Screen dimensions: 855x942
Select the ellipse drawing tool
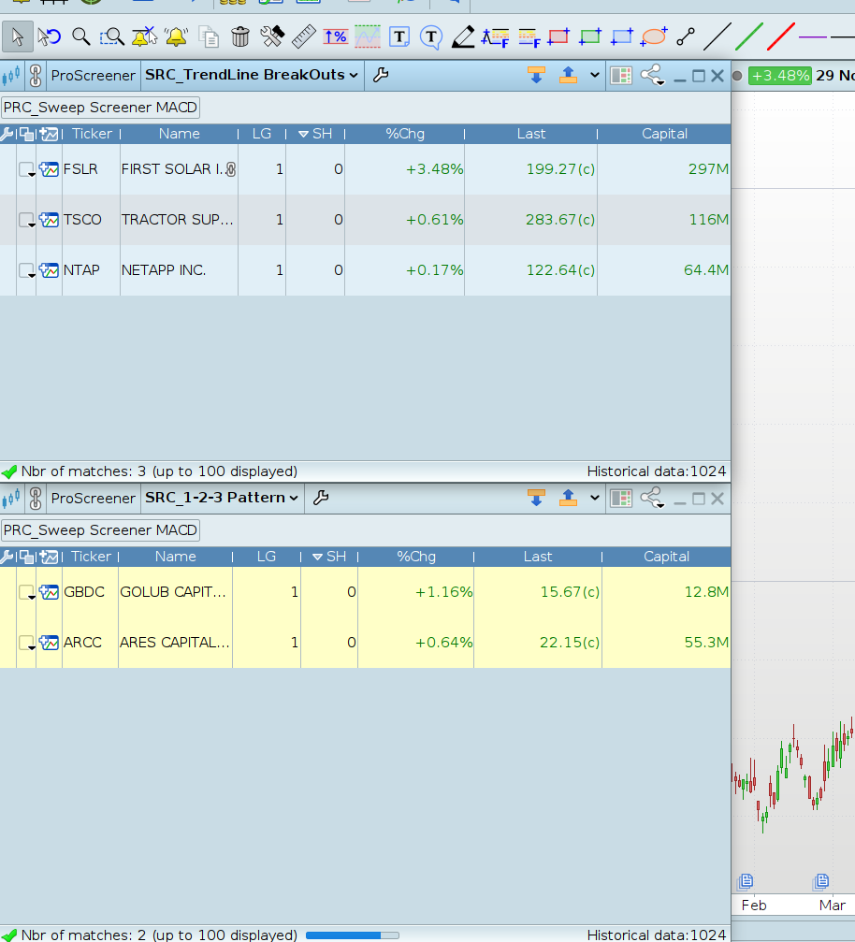click(654, 37)
